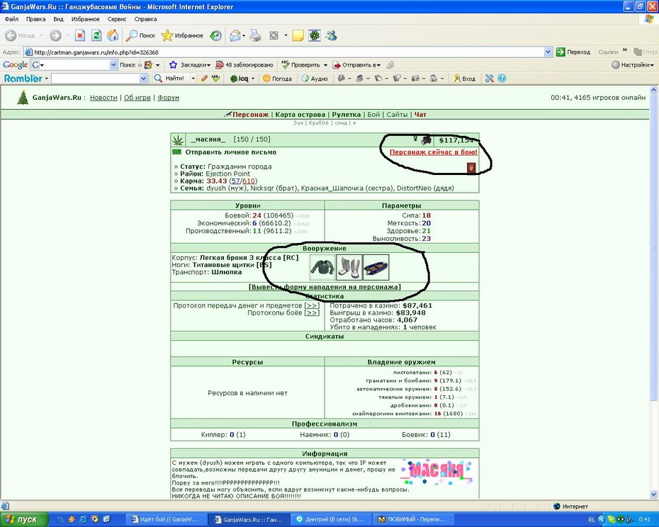Switch to Карта острова tab

pos(300,114)
